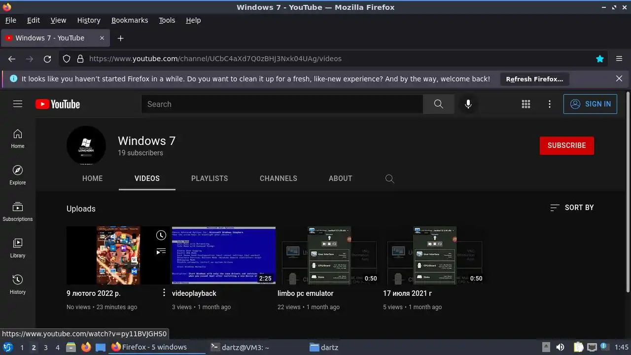The height and width of the screenshot is (355, 631).
Task: Click the URL address bar
Action: (333, 59)
